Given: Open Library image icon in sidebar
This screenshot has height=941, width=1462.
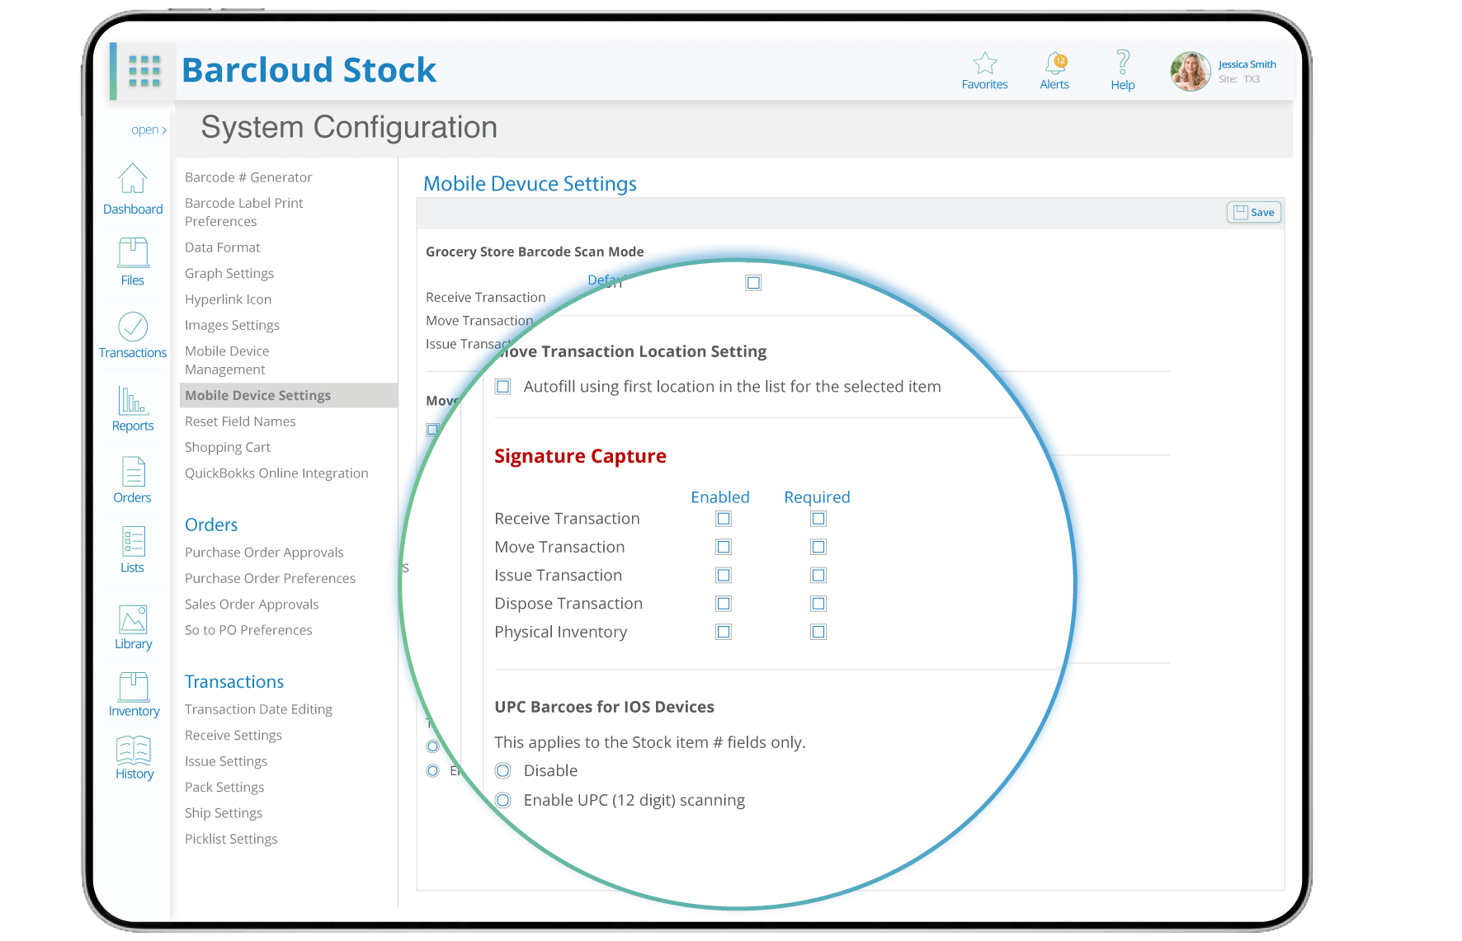Looking at the screenshot, I should 133,619.
